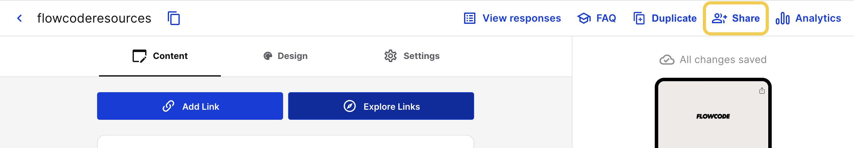Click the list icon beside View responses

[x=470, y=18]
